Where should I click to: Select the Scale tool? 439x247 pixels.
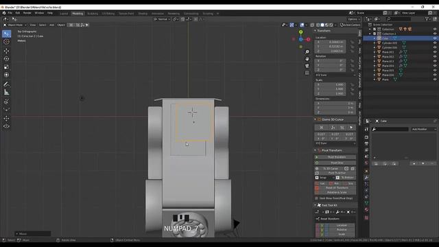point(6,67)
